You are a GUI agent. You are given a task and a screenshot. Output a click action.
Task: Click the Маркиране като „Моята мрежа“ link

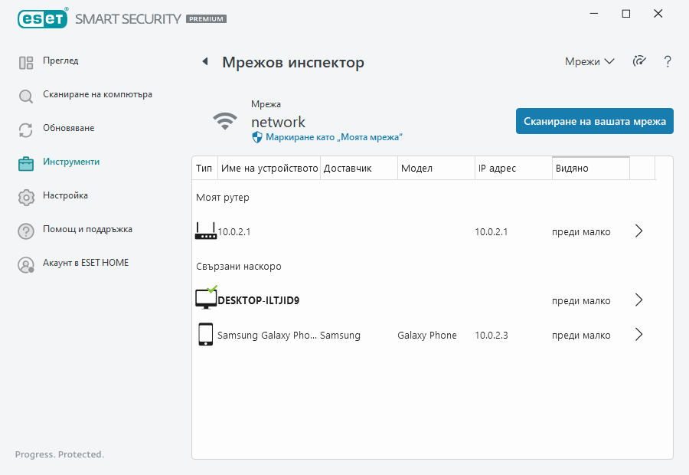point(333,137)
